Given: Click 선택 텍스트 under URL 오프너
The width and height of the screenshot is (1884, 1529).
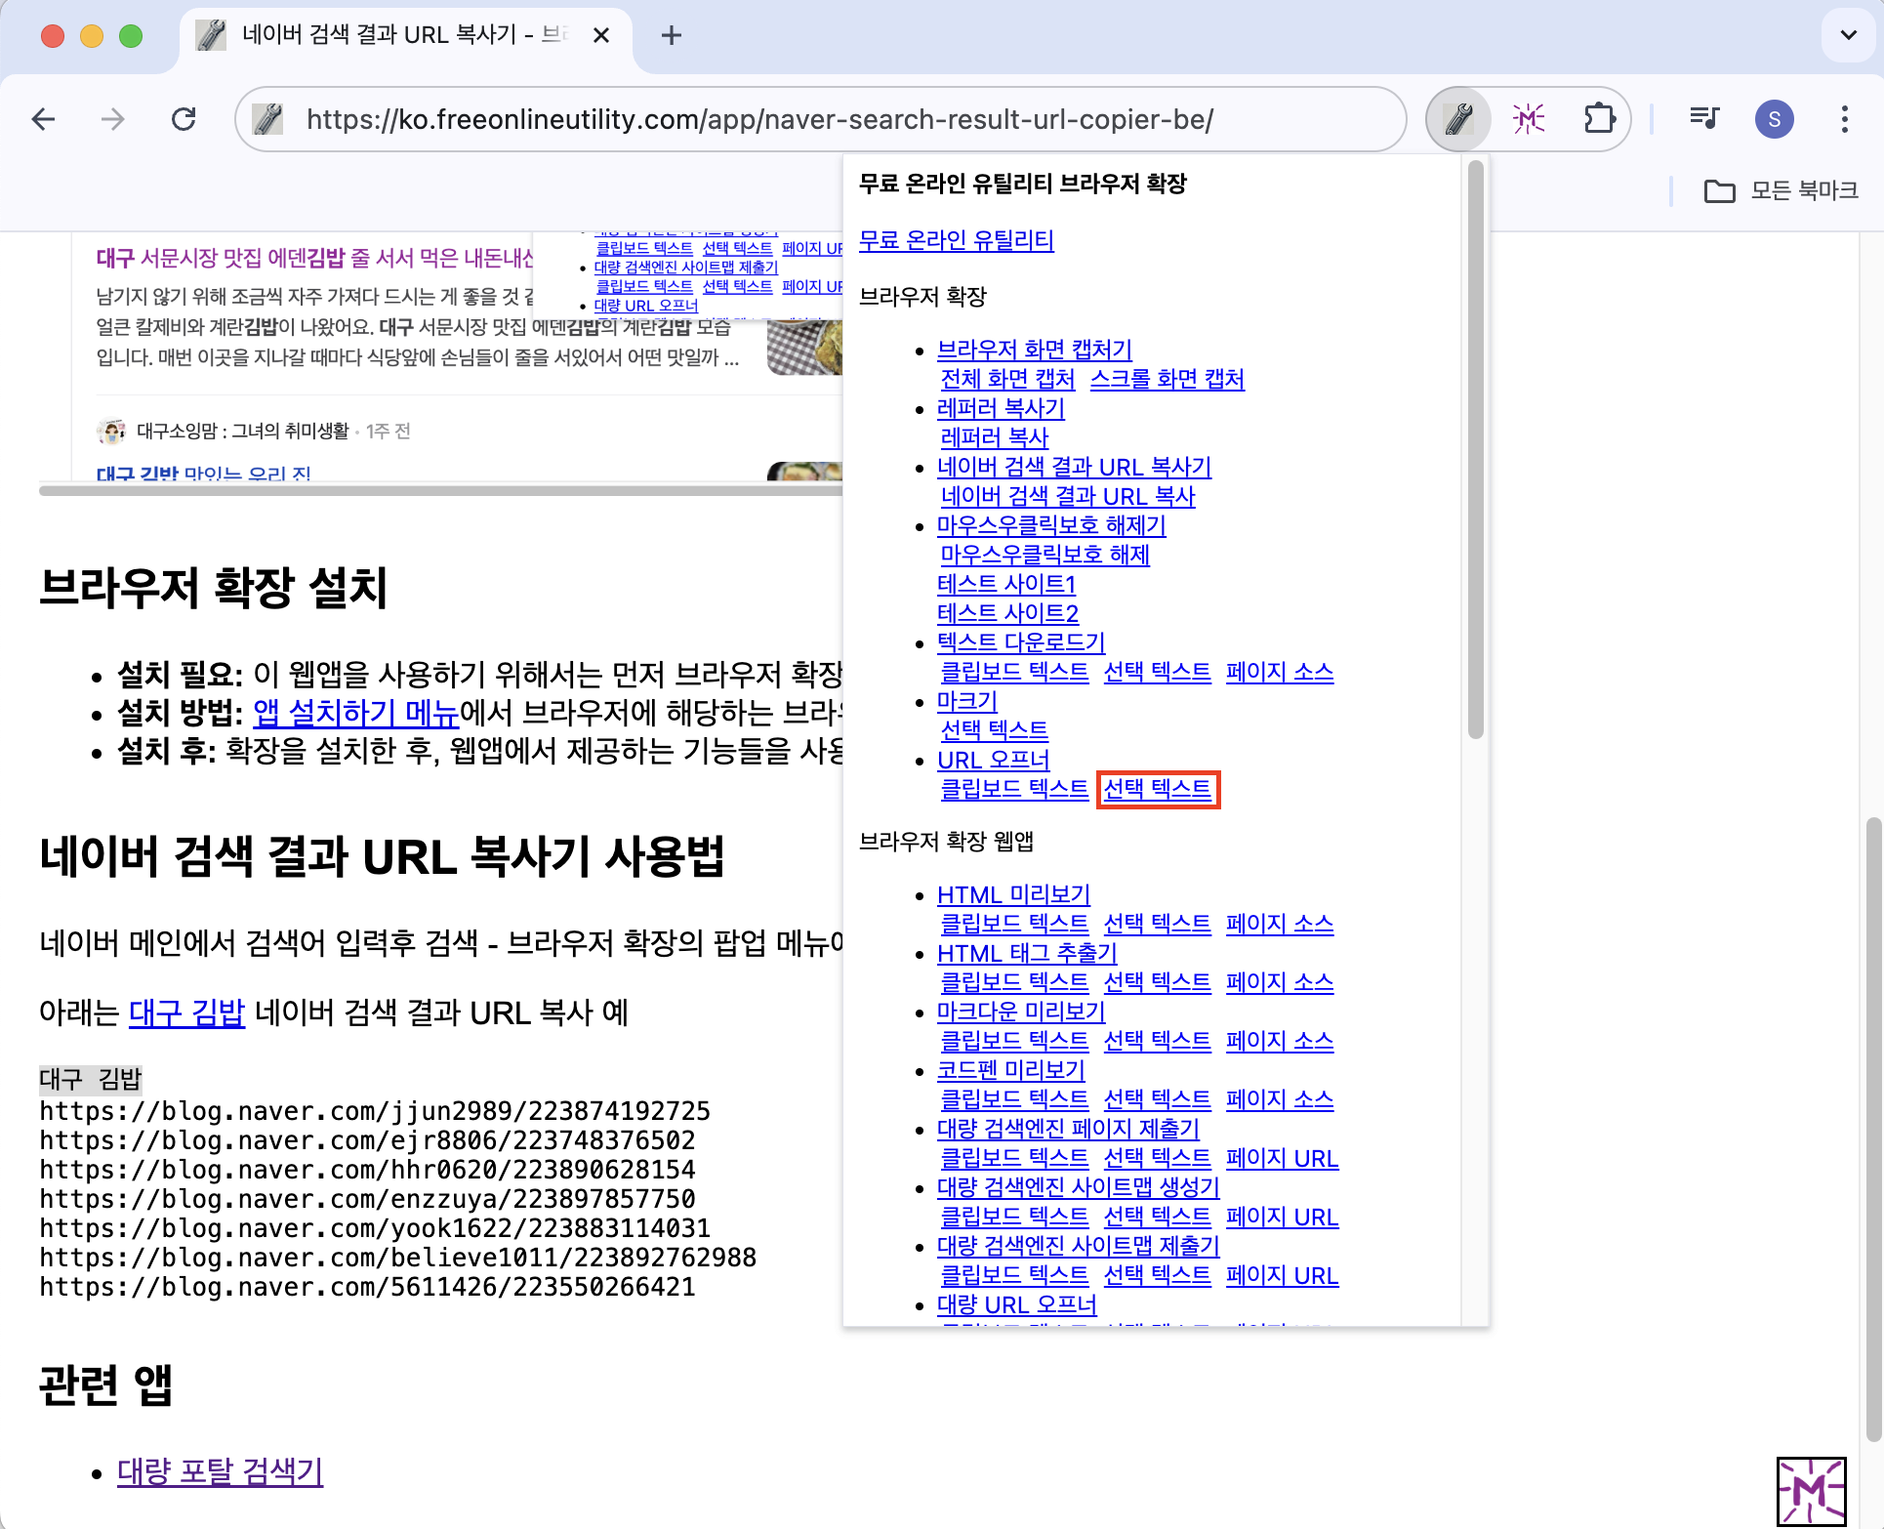Looking at the screenshot, I should pos(1158,789).
